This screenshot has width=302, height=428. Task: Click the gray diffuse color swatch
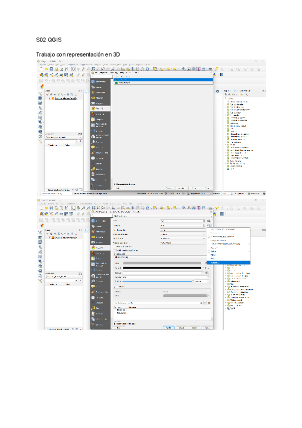click(x=162, y=263)
